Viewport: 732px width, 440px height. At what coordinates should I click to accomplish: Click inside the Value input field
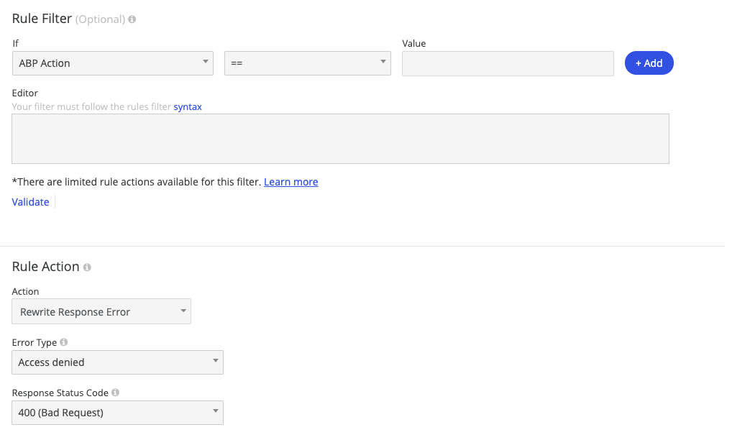point(507,63)
